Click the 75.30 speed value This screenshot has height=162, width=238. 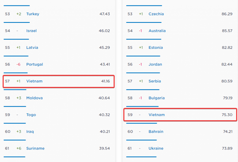(227, 115)
